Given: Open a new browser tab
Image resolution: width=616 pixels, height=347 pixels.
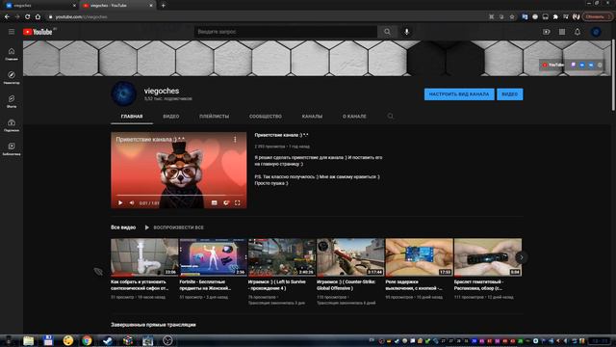Looking at the screenshot, I should (x=163, y=6).
